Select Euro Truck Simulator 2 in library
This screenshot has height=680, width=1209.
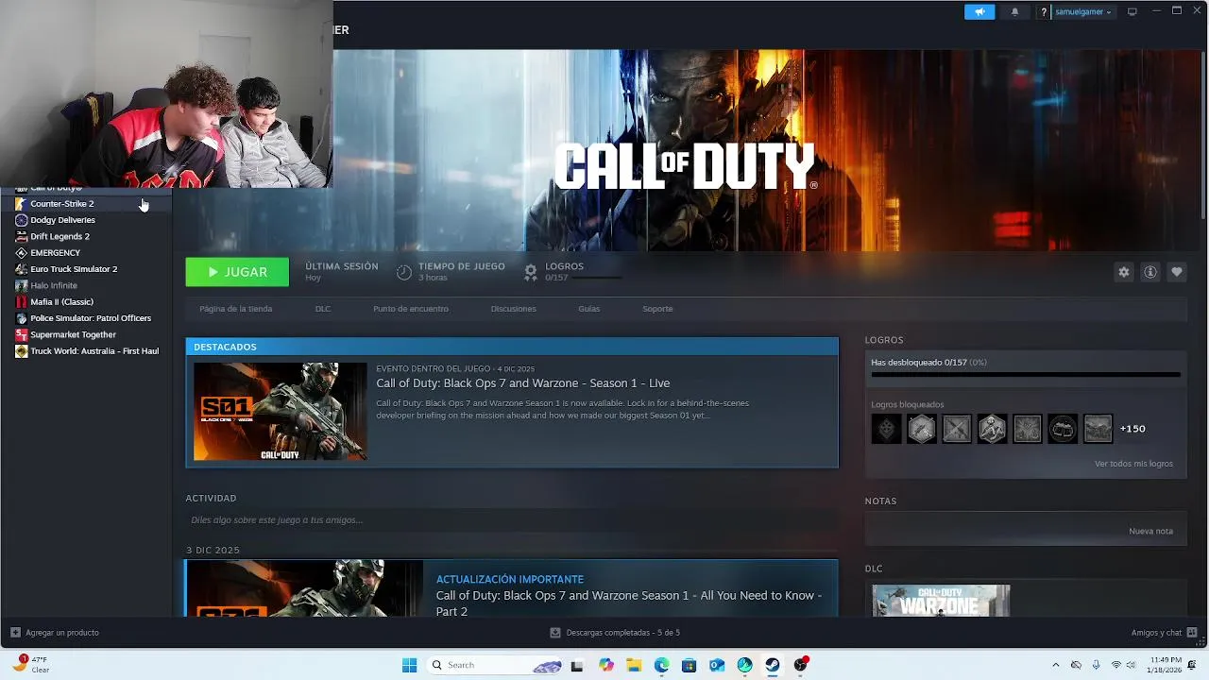86,269
